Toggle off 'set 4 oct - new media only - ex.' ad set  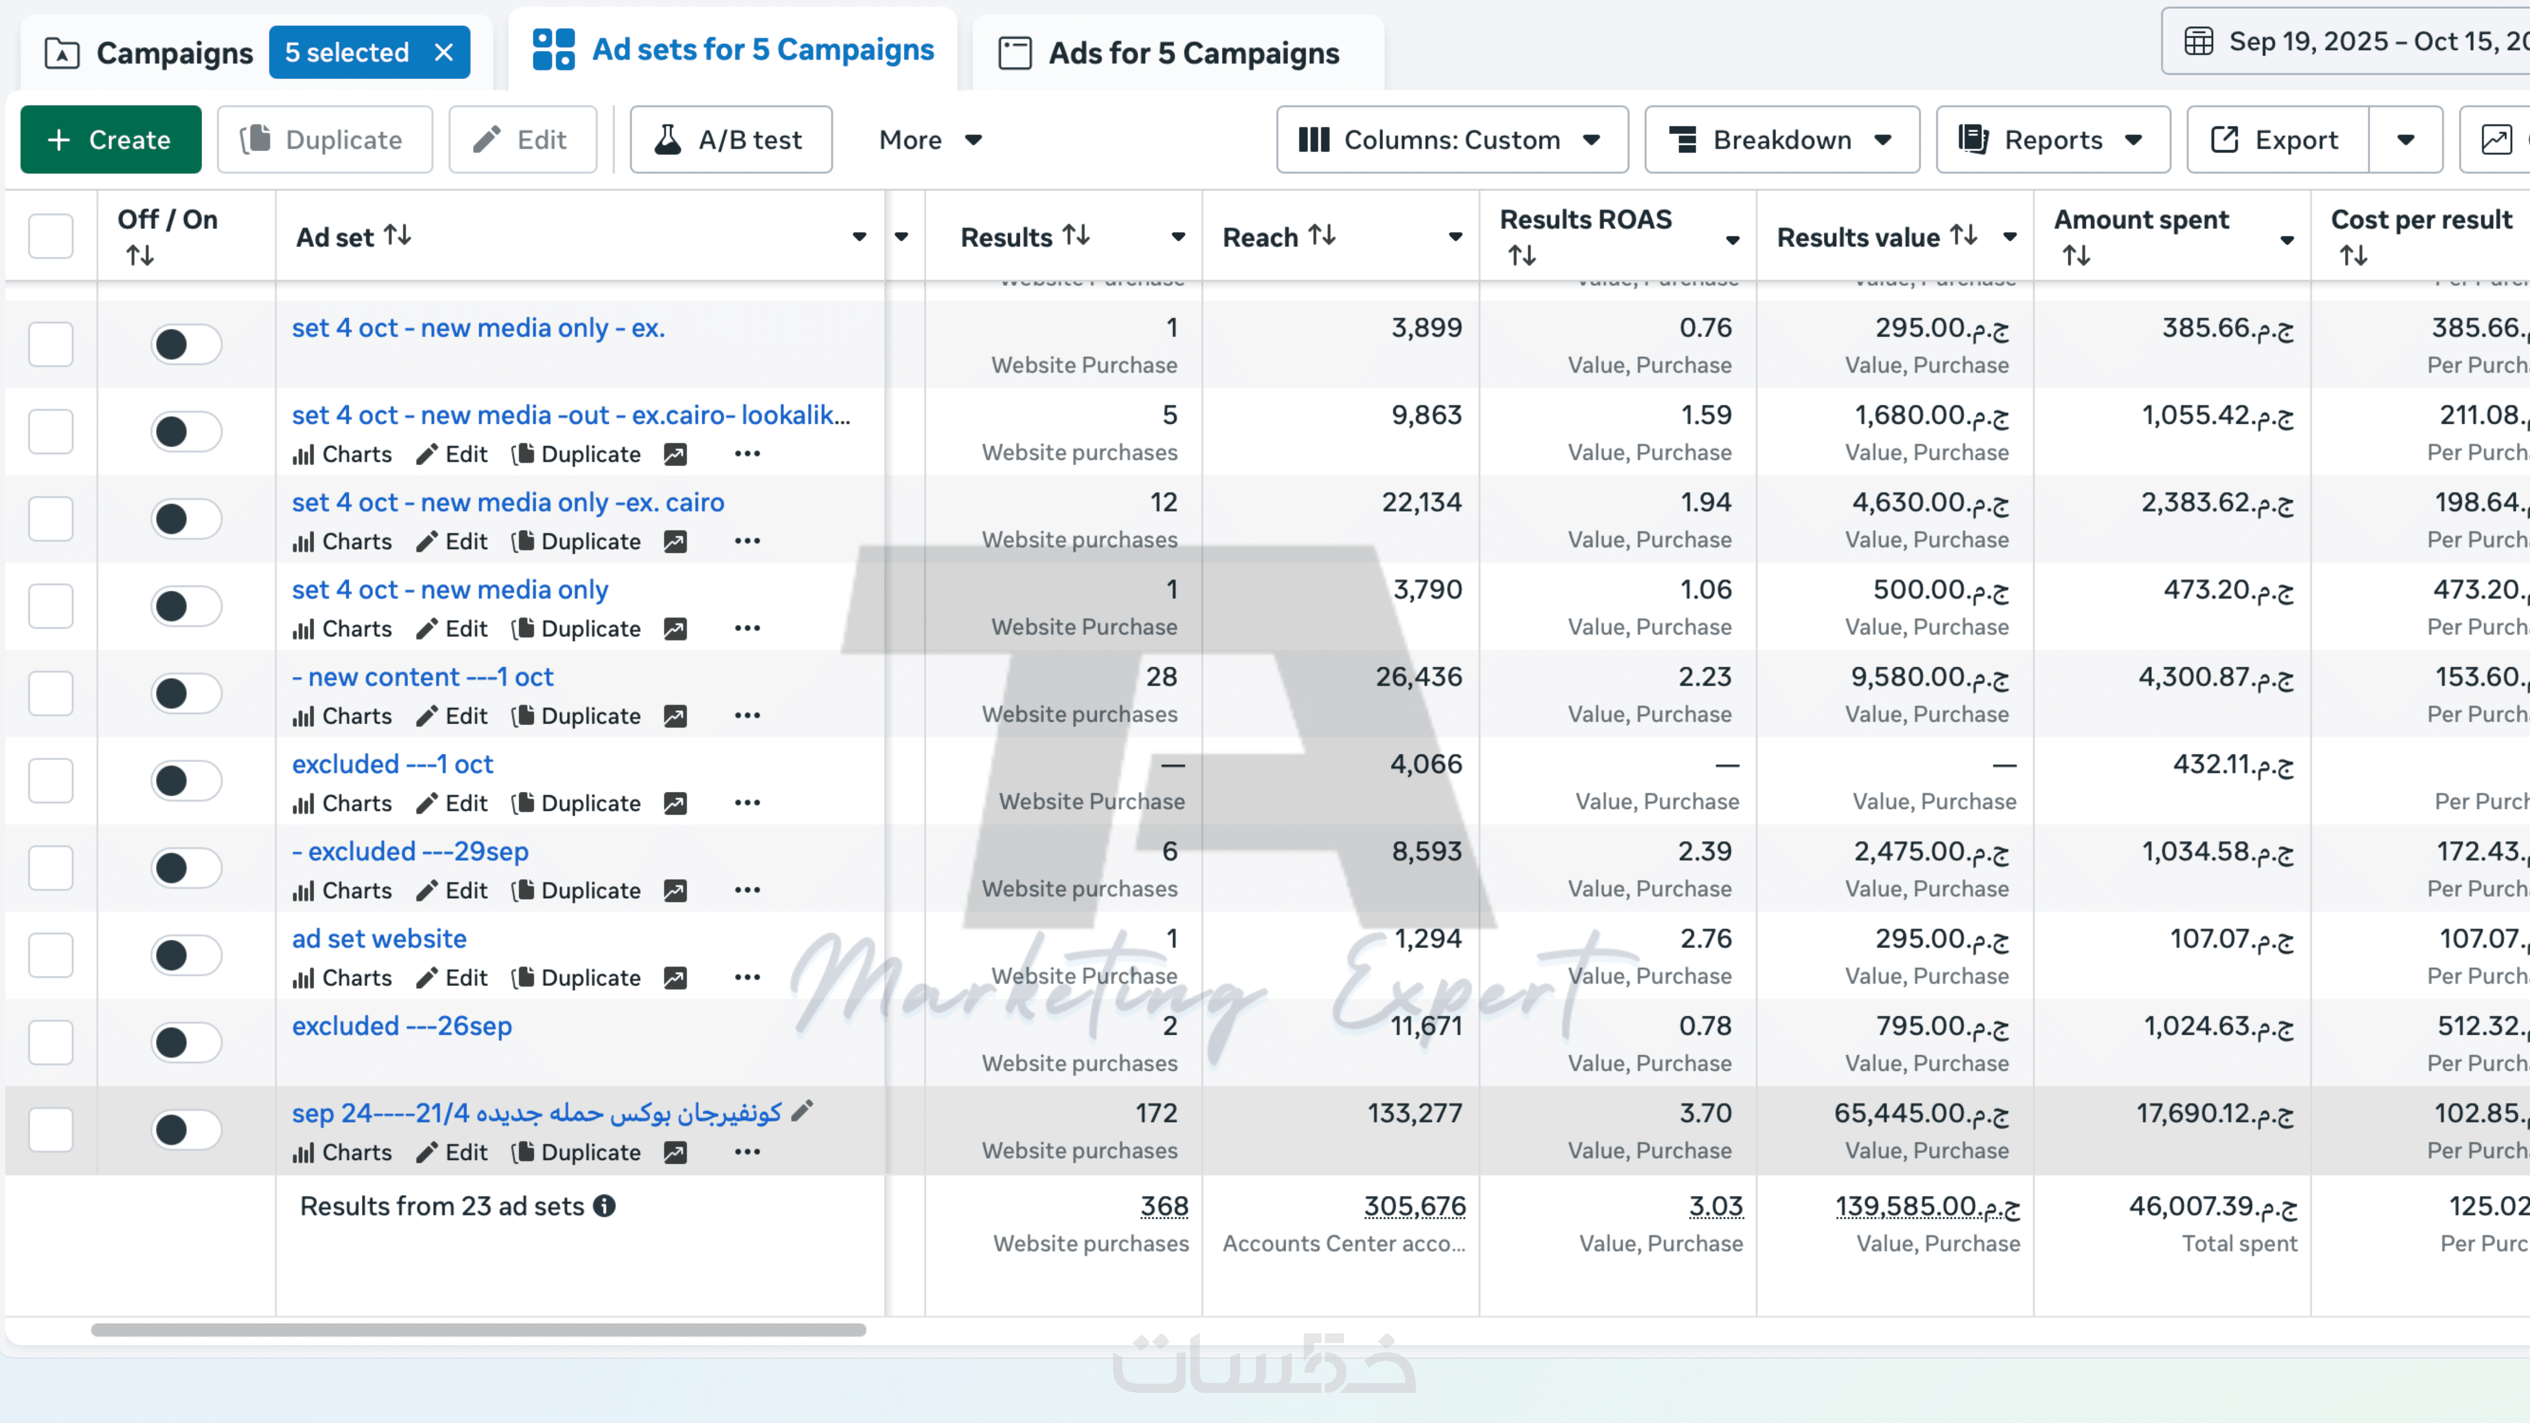[186, 344]
